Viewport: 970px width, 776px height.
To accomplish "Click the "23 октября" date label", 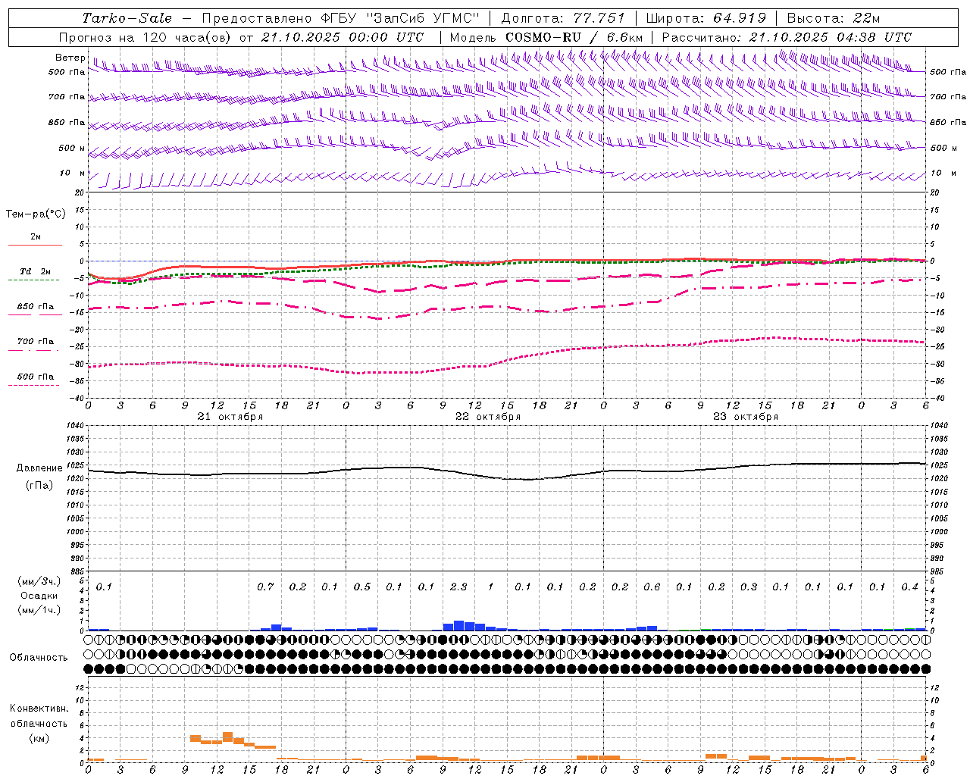I will 746,417.
